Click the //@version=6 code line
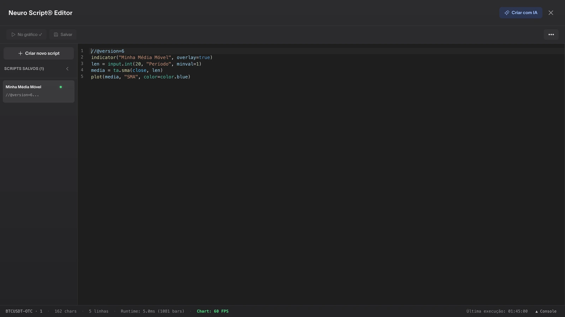The width and height of the screenshot is (565, 317). [x=108, y=51]
